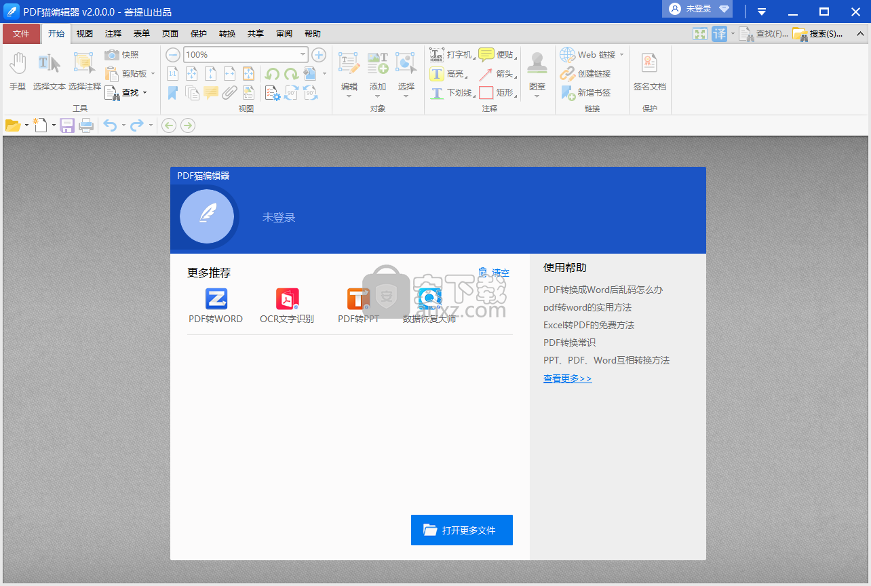Expand the Select (选择) object dropdown
The width and height of the screenshot is (871, 586).
(x=406, y=96)
